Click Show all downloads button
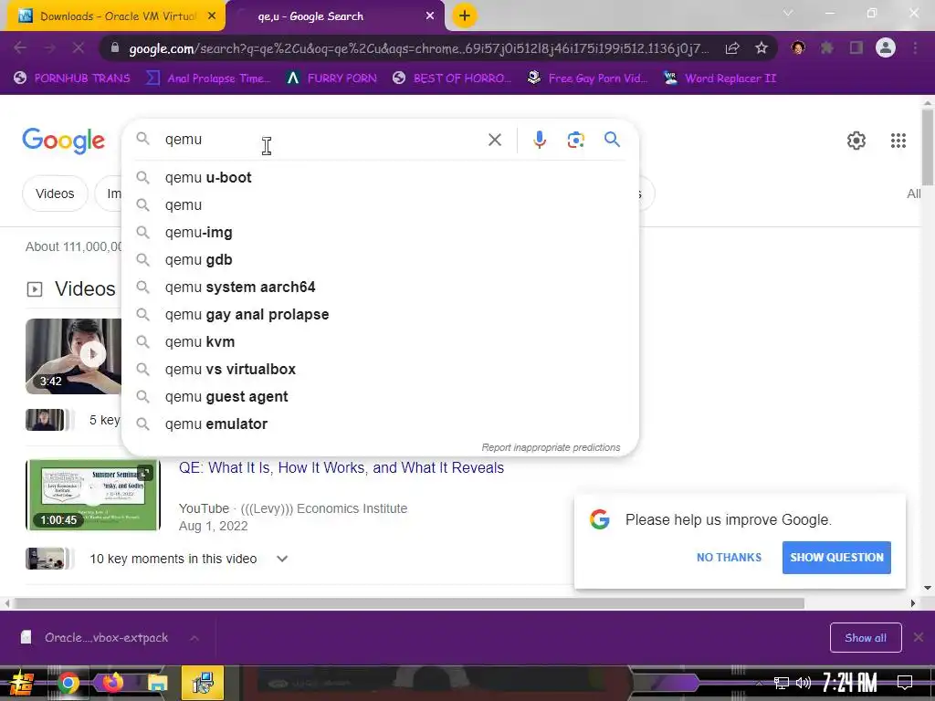935x701 pixels. click(x=866, y=638)
